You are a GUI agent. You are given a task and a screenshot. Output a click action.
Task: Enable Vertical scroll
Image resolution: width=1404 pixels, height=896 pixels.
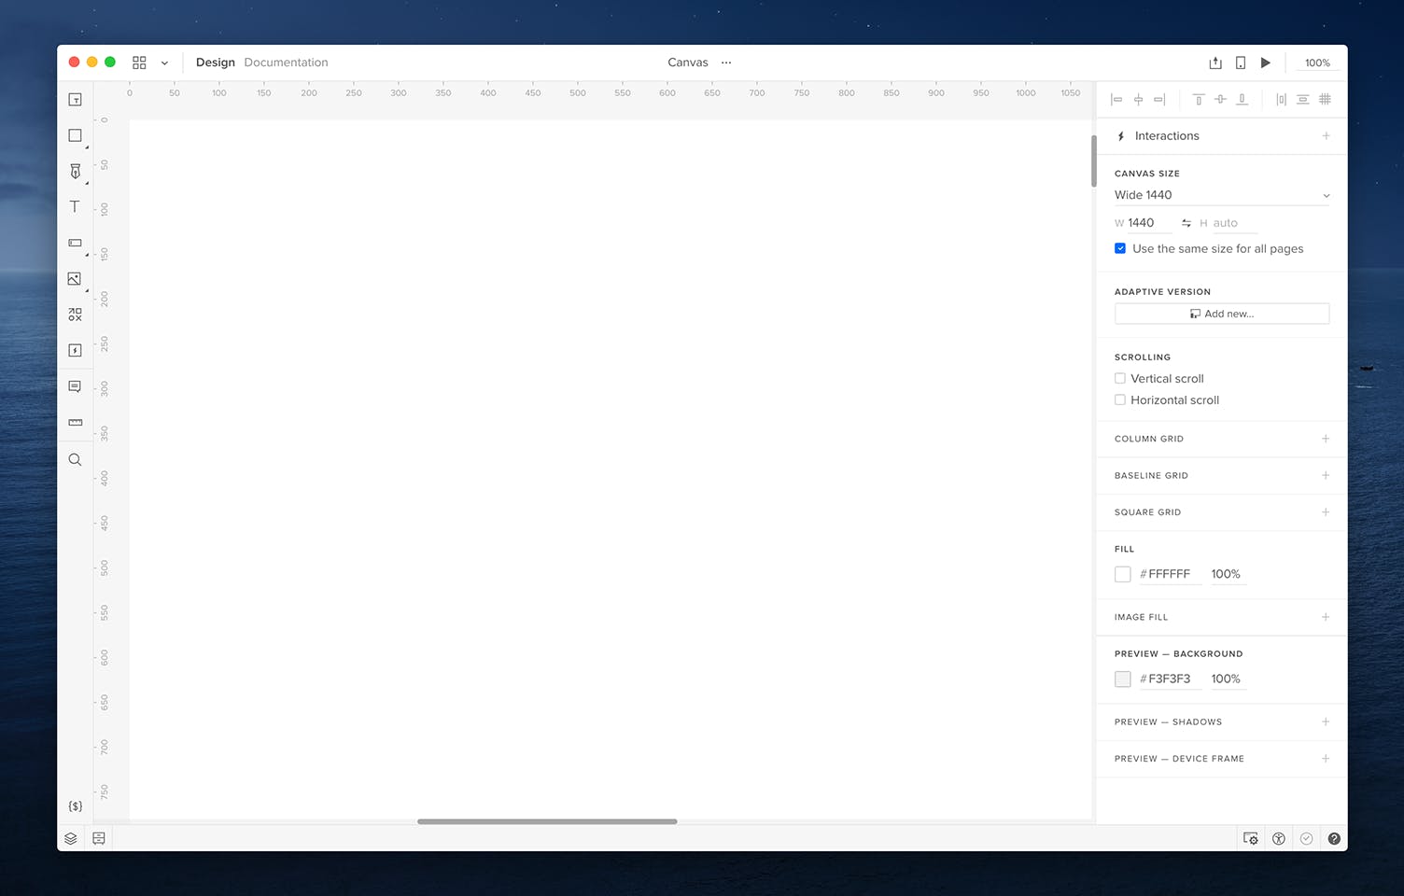coord(1120,378)
